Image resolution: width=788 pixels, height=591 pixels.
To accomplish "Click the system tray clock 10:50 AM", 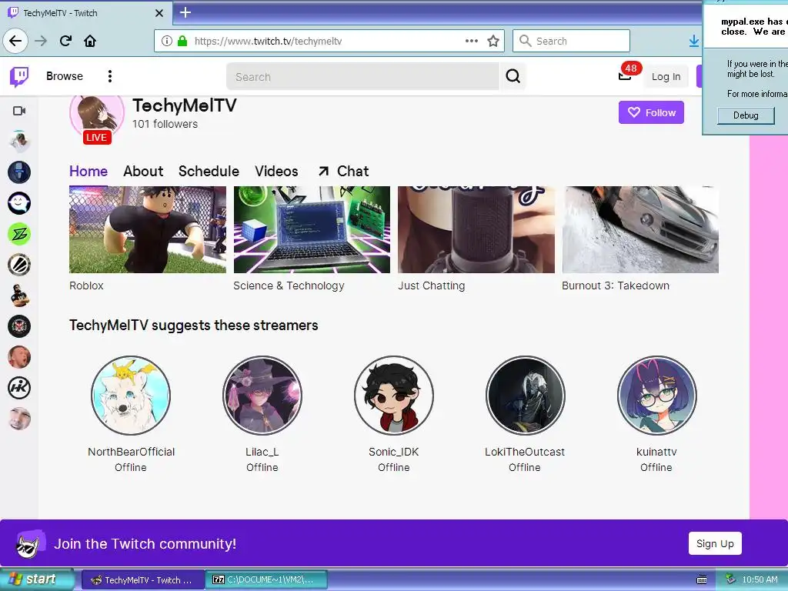I will point(760,580).
